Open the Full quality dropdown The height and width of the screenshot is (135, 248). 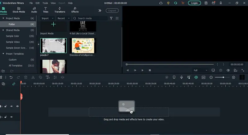[x=200, y=70]
